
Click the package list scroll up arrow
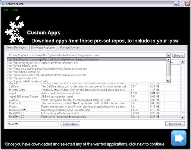point(182,62)
